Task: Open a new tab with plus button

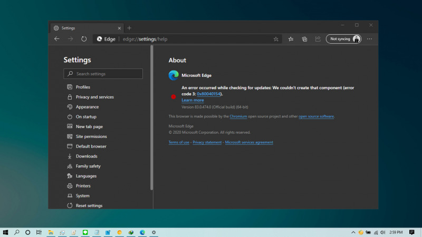Action: point(129,28)
